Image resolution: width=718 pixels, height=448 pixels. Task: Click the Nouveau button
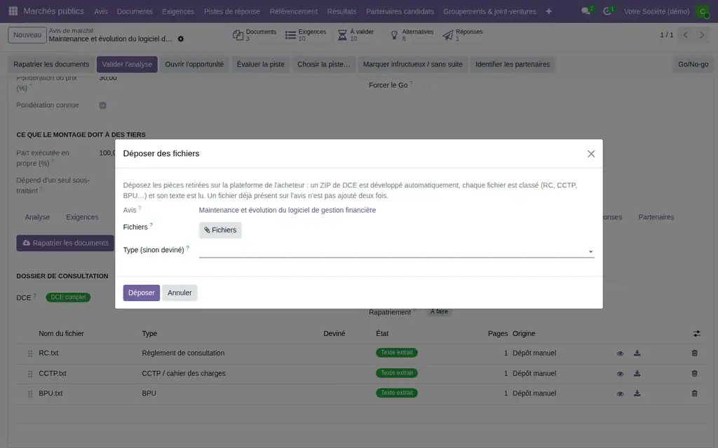27,35
